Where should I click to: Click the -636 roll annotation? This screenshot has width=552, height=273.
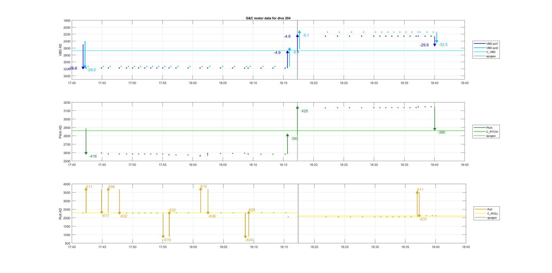tap(212, 216)
